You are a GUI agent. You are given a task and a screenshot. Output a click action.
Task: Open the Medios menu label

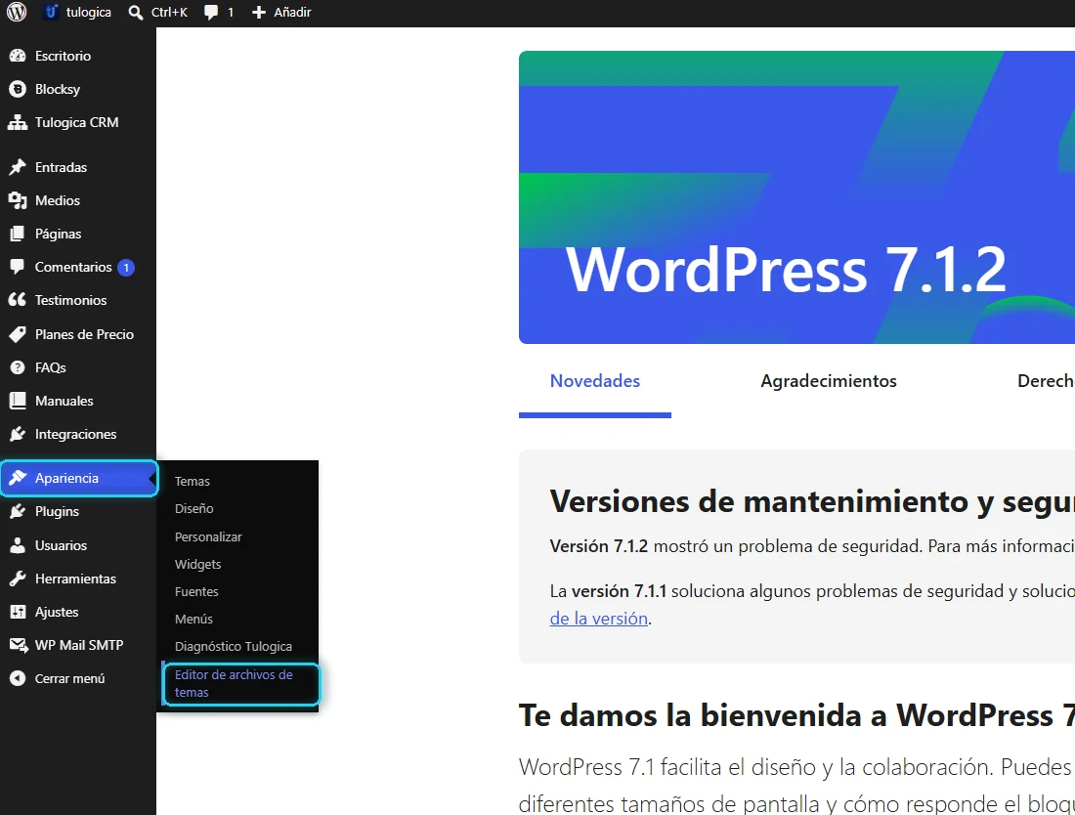point(58,200)
